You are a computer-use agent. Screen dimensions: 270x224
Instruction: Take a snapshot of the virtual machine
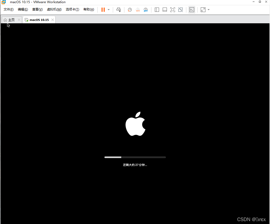click(x=130, y=10)
